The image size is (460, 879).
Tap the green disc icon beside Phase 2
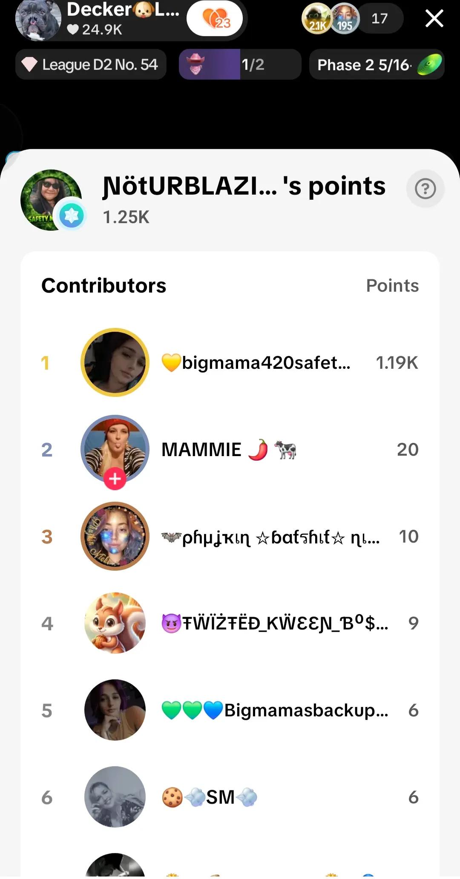tap(429, 65)
